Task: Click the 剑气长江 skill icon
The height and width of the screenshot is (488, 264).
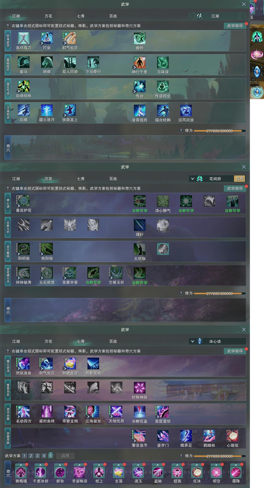Action: [x=47, y=364]
